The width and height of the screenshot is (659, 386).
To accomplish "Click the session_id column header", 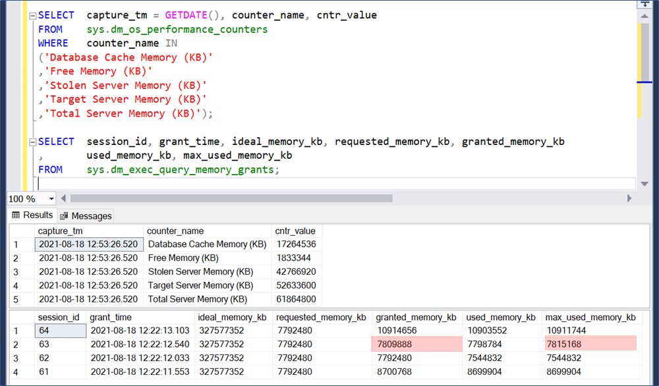I will pos(60,317).
